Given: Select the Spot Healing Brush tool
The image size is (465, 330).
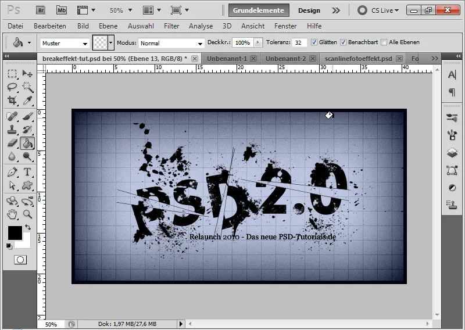Looking at the screenshot, I should 12,116.
